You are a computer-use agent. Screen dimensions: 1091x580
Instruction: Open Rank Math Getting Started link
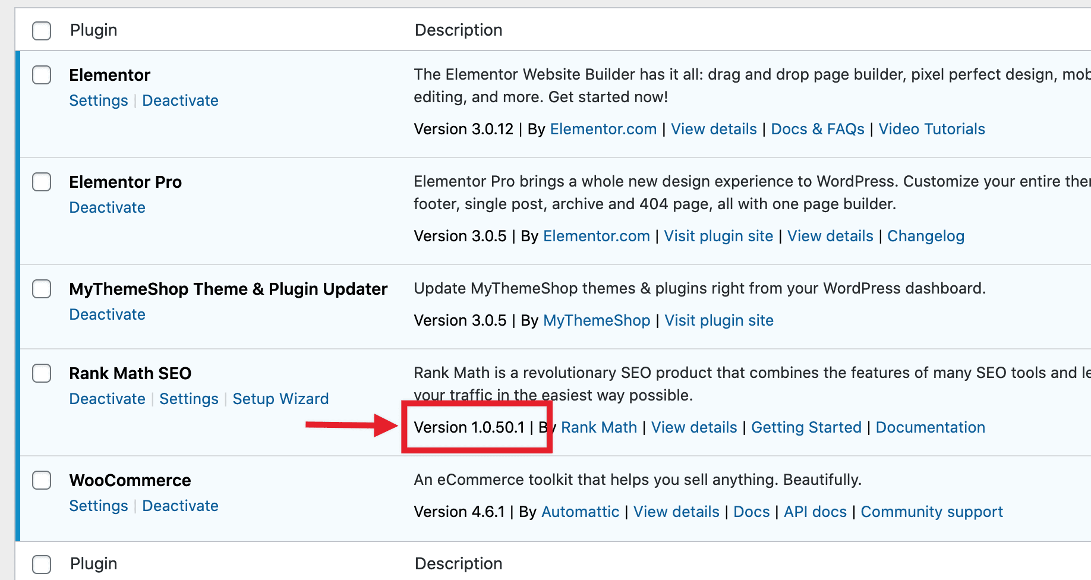[x=806, y=428]
